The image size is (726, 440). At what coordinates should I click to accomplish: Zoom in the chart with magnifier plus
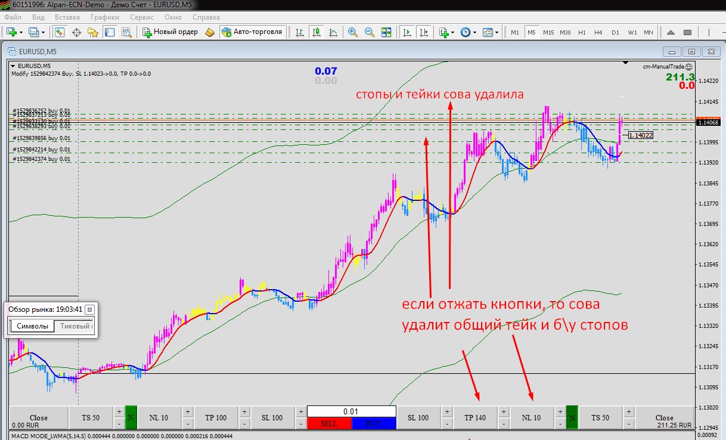click(353, 32)
